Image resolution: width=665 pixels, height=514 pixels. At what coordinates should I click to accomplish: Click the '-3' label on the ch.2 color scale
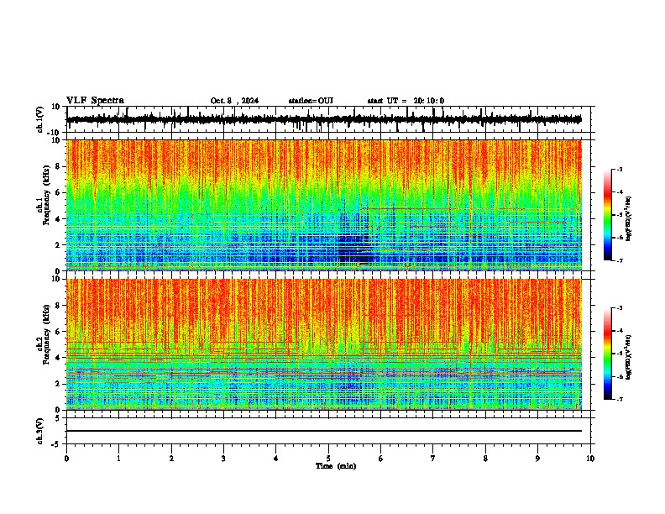pyautogui.click(x=619, y=308)
